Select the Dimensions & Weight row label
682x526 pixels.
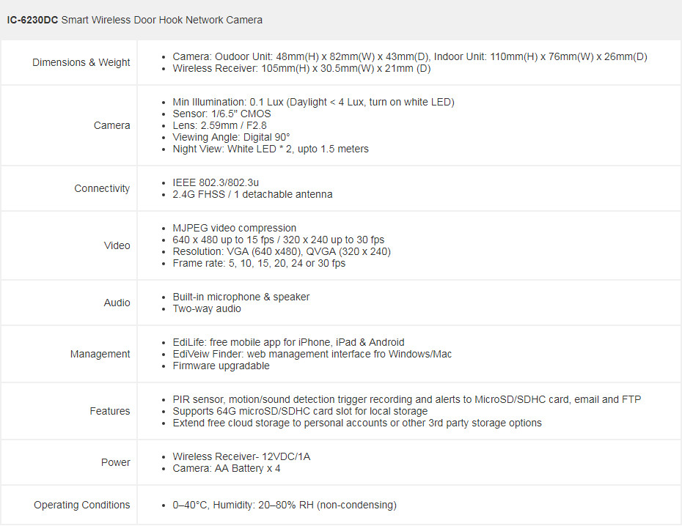coord(81,62)
